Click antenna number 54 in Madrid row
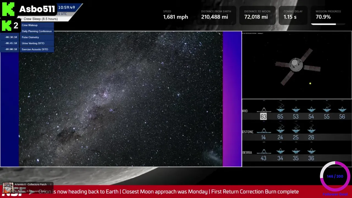Screen dimensions: 352x198 pos(311,117)
